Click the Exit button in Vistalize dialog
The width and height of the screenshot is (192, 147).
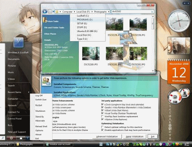click(153, 136)
